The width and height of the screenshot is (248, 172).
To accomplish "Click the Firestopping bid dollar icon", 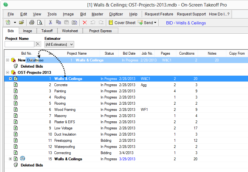I will pyautogui.click(x=15, y=140).
